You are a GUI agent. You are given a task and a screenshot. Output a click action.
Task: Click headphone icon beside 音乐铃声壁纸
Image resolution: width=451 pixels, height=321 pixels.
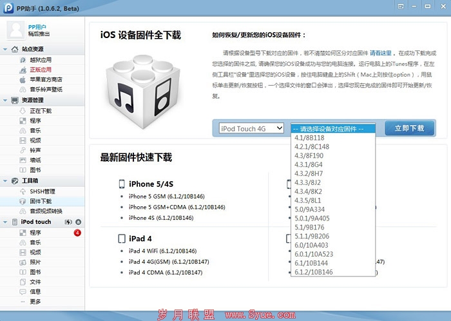click(x=23, y=90)
